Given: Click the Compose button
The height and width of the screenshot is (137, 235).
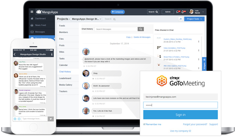Looking at the screenshot, I should pos(118,12).
